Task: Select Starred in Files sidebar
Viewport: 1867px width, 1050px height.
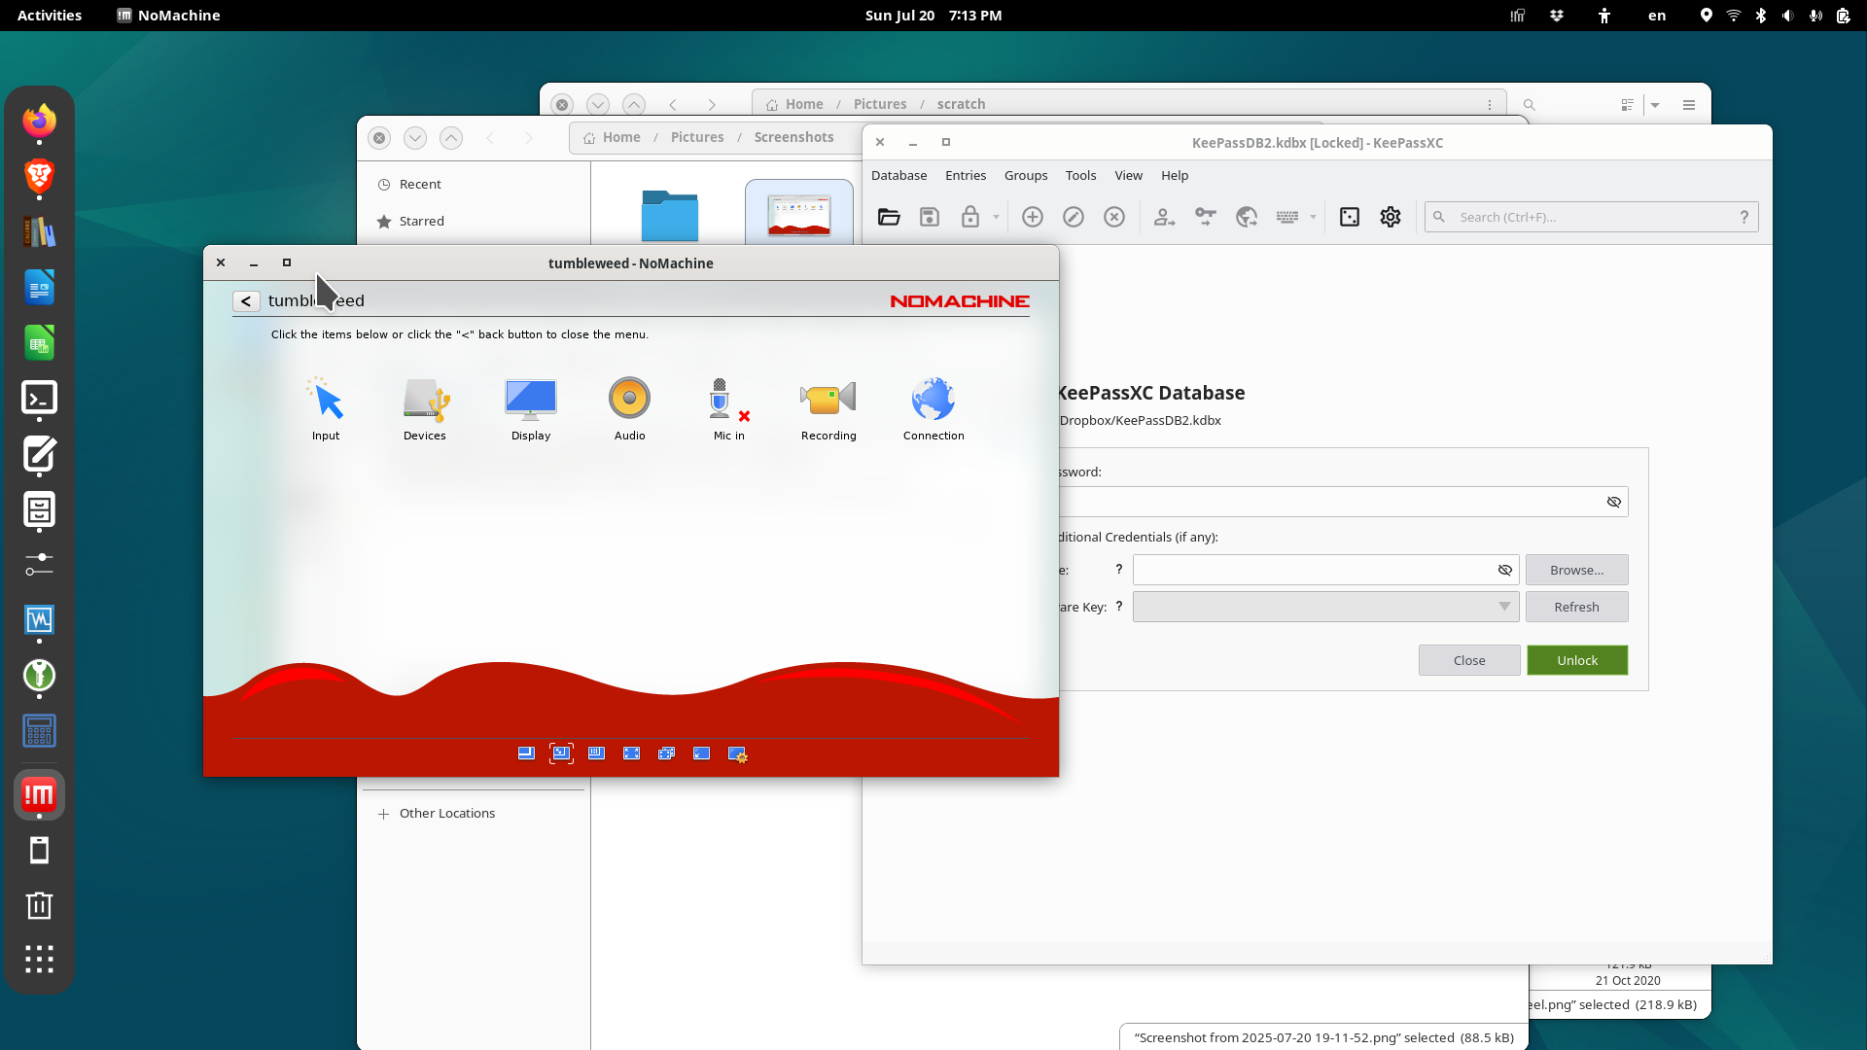Action: tap(475, 222)
